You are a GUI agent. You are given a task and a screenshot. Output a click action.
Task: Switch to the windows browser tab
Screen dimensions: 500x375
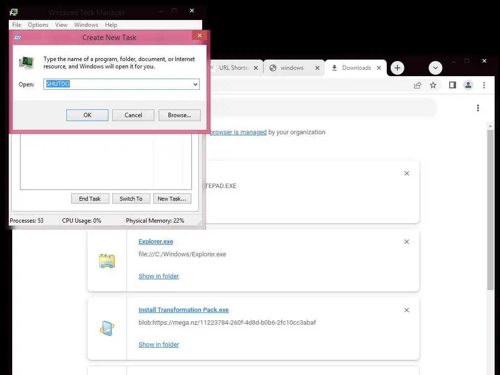coord(292,67)
